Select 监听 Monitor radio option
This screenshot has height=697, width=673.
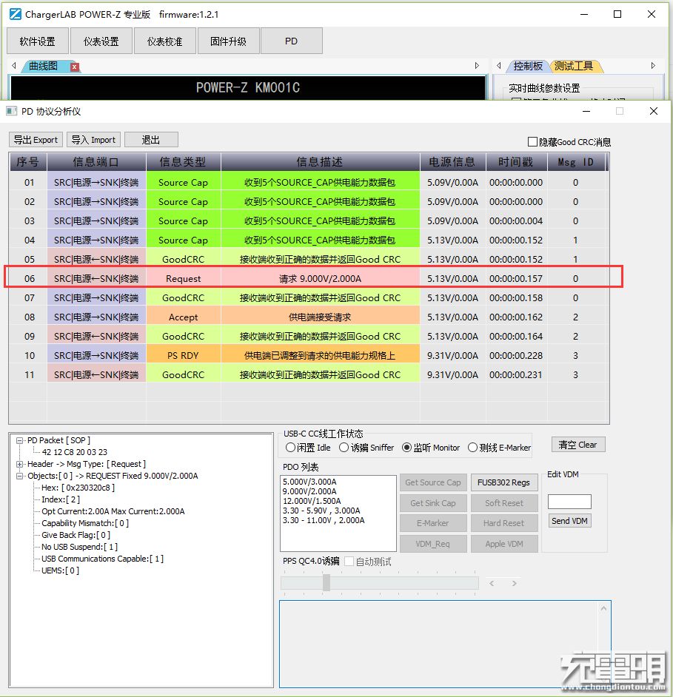tap(406, 447)
